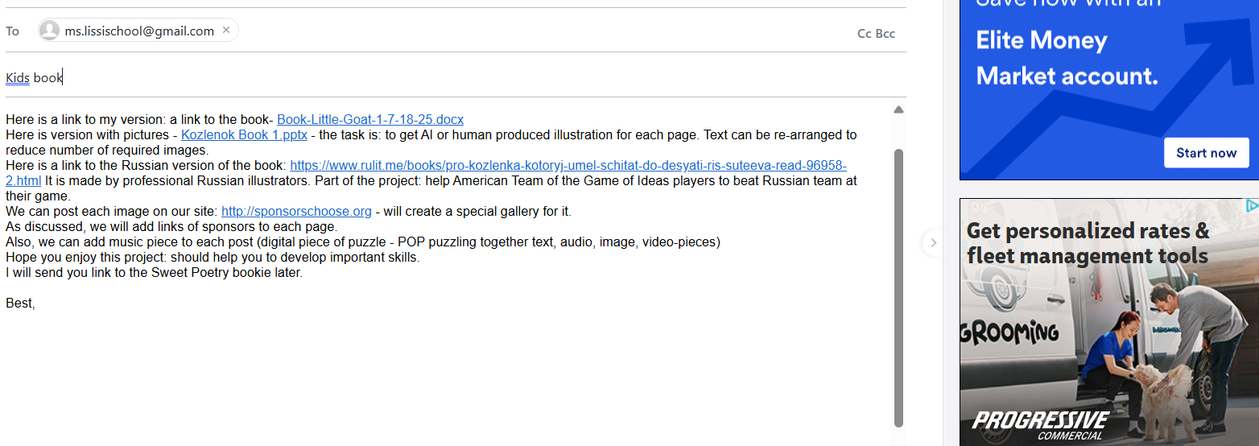Click the Progressive Commercial logo
The width and height of the screenshot is (1259, 446).
(1040, 424)
